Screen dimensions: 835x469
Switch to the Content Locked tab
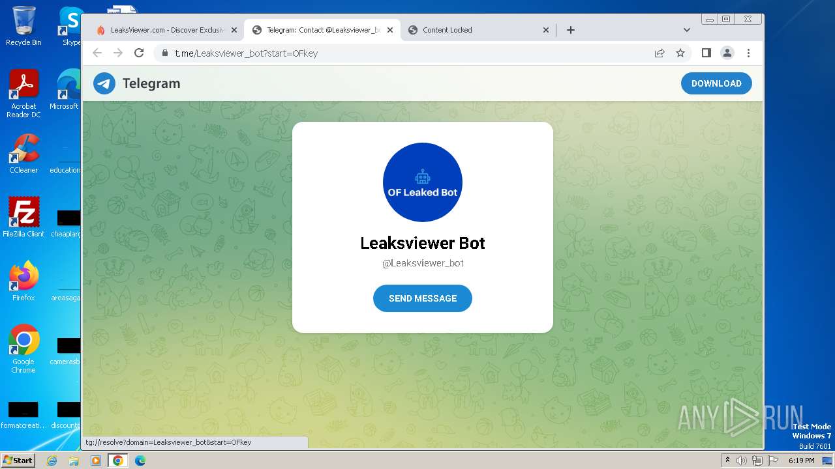tap(478, 30)
